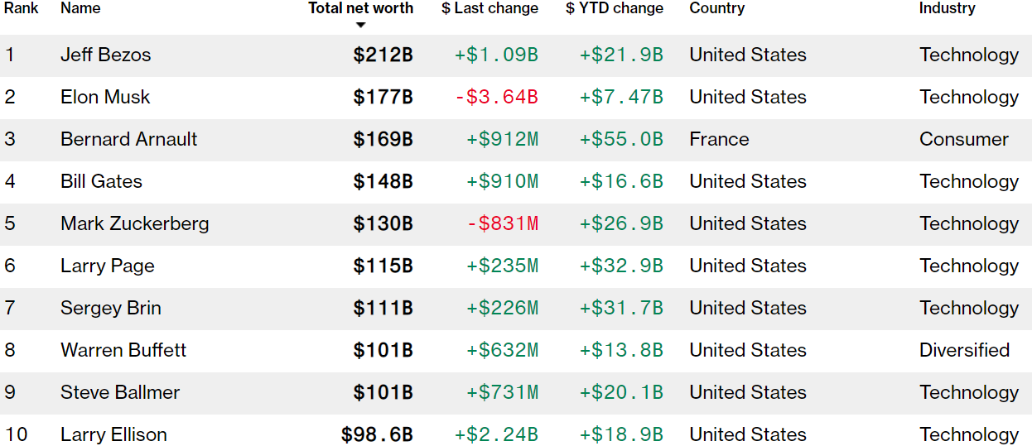Open Jeff Bezos profile
The height and width of the screenshot is (446, 1032).
(x=105, y=55)
